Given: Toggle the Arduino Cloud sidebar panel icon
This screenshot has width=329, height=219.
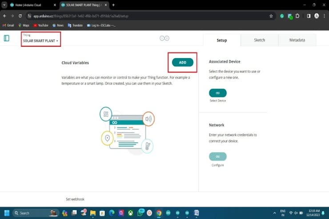Looking at the screenshot, I should point(7,38).
